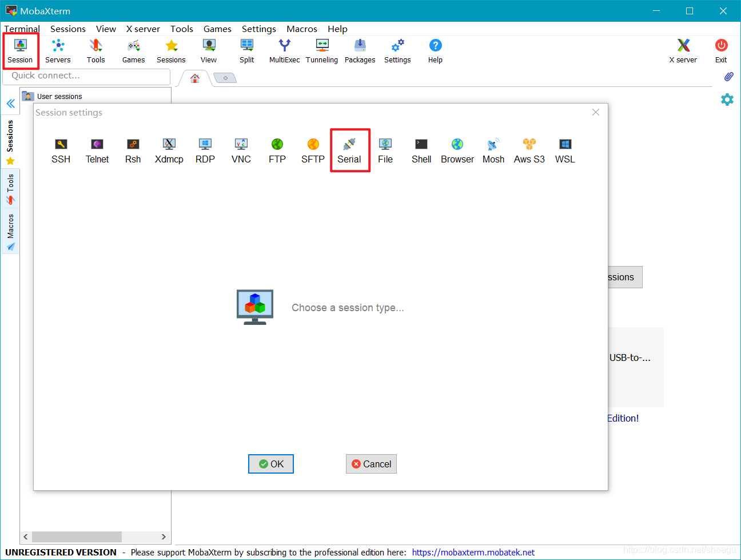This screenshot has width=741, height=560.
Task: Open the Settings menu
Action: (259, 29)
